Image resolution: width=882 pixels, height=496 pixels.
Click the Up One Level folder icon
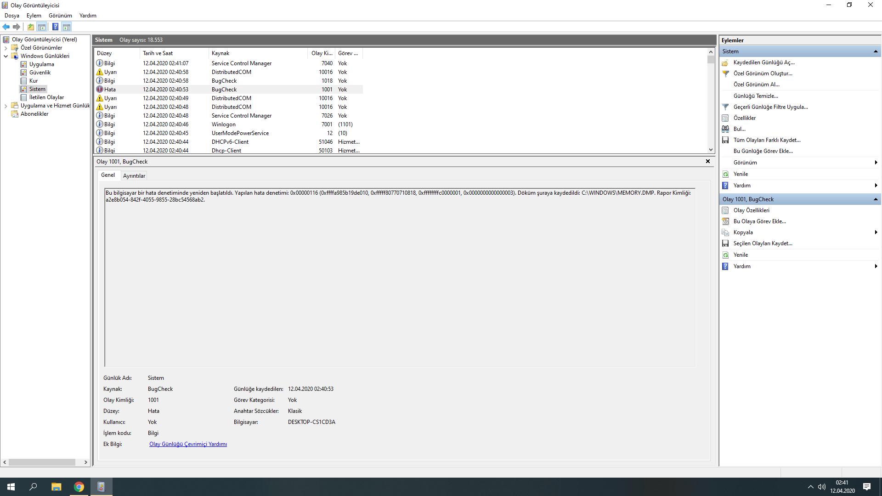pyautogui.click(x=31, y=27)
